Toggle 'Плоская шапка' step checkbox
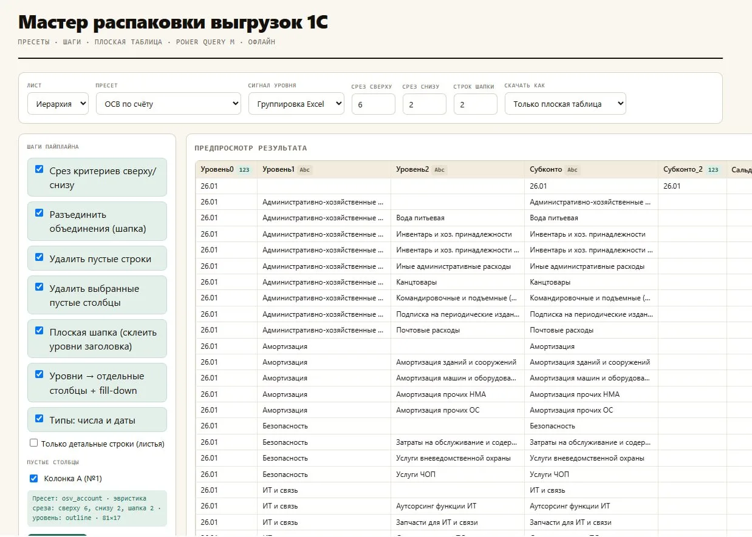 (39, 331)
